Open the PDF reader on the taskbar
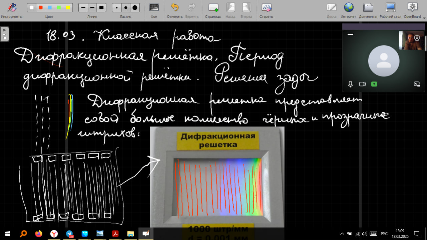Screen dimensions: 427x240 tap(115, 234)
